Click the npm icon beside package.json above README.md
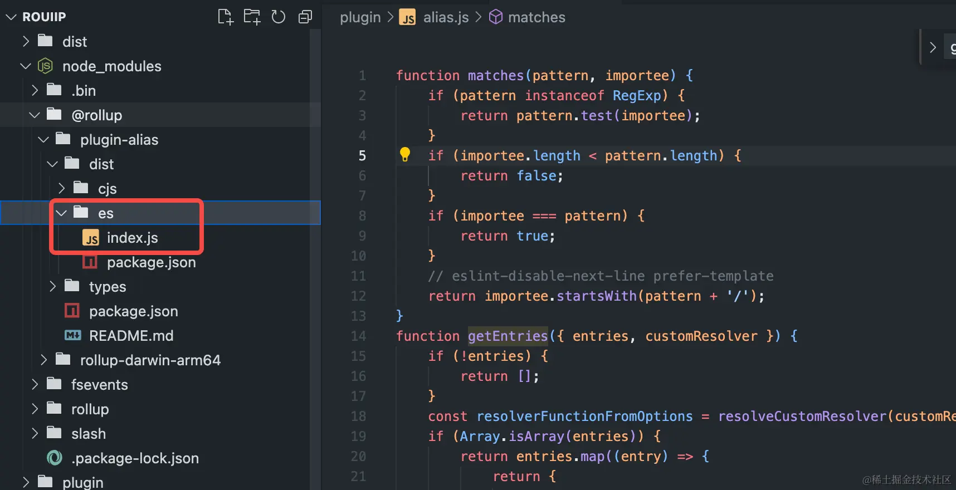956x490 pixels. point(72,311)
